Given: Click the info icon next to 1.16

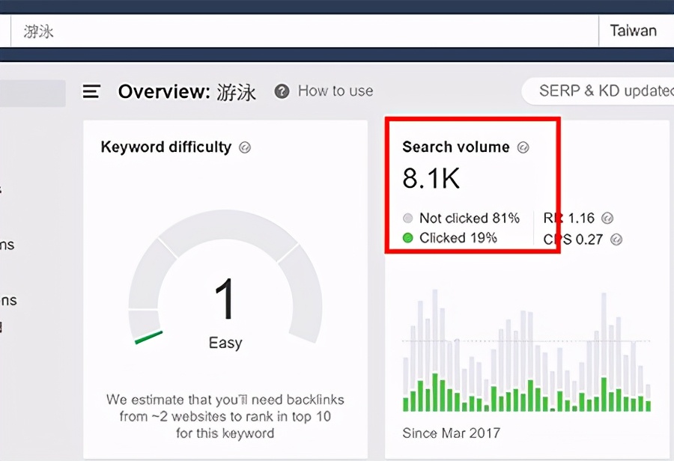Looking at the screenshot, I should point(607,218).
